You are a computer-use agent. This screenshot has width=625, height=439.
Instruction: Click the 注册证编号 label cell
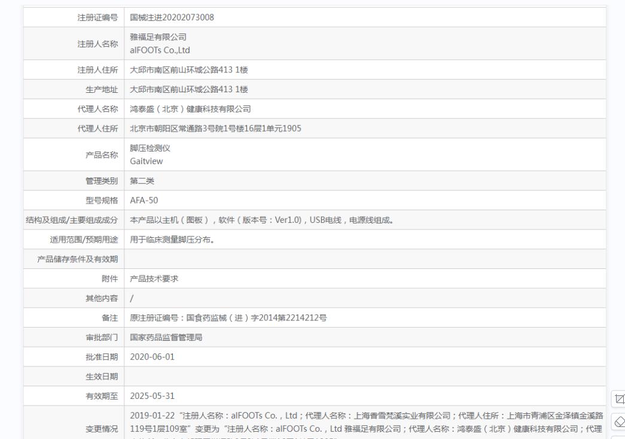click(x=74, y=17)
